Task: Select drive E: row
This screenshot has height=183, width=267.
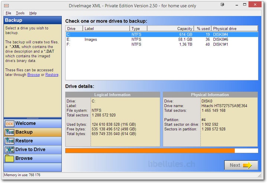Action: [162, 39]
